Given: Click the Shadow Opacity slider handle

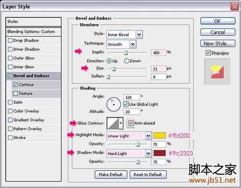Looking at the screenshot, I should (x=138, y=162).
